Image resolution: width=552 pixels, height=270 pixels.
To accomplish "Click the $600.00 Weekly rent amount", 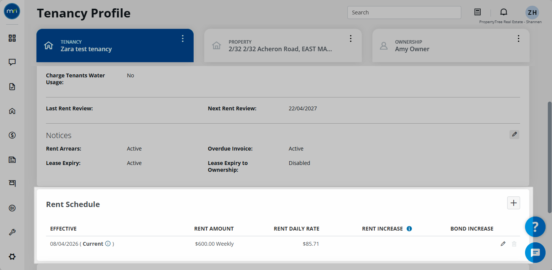I will pyautogui.click(x=214, y=244).
